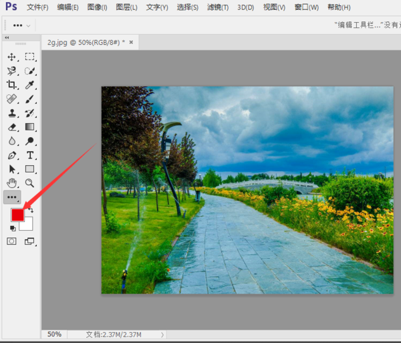Screen dimensions: 401x343
Task: Select the Gradient tool
Action: pyautogui.click(x=29, y=127)
